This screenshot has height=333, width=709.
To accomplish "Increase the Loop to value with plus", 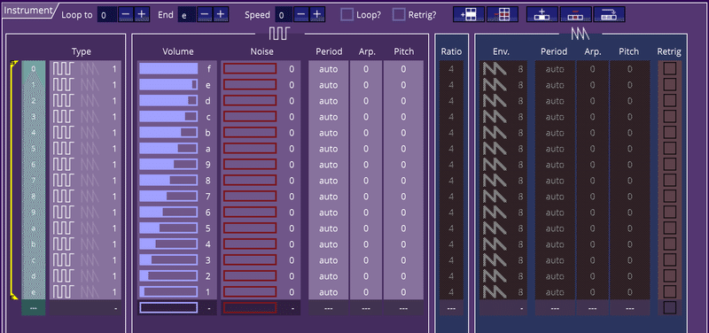I will coord(142,14).
